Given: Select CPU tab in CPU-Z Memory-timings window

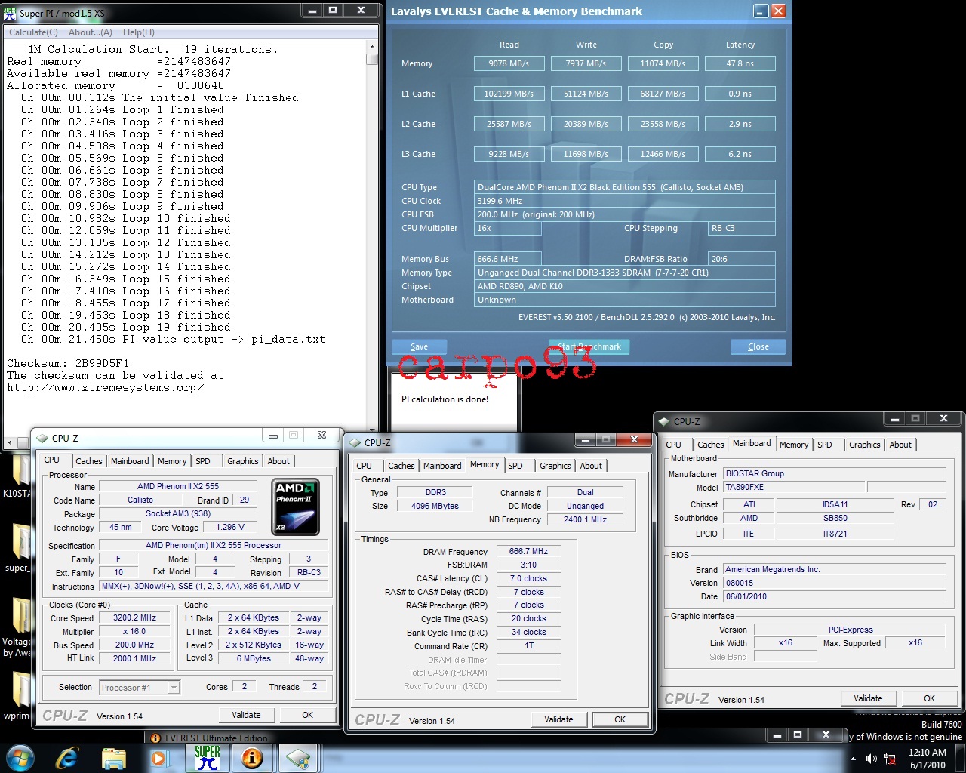Looking at the screenshot, I should coord(364,466).
